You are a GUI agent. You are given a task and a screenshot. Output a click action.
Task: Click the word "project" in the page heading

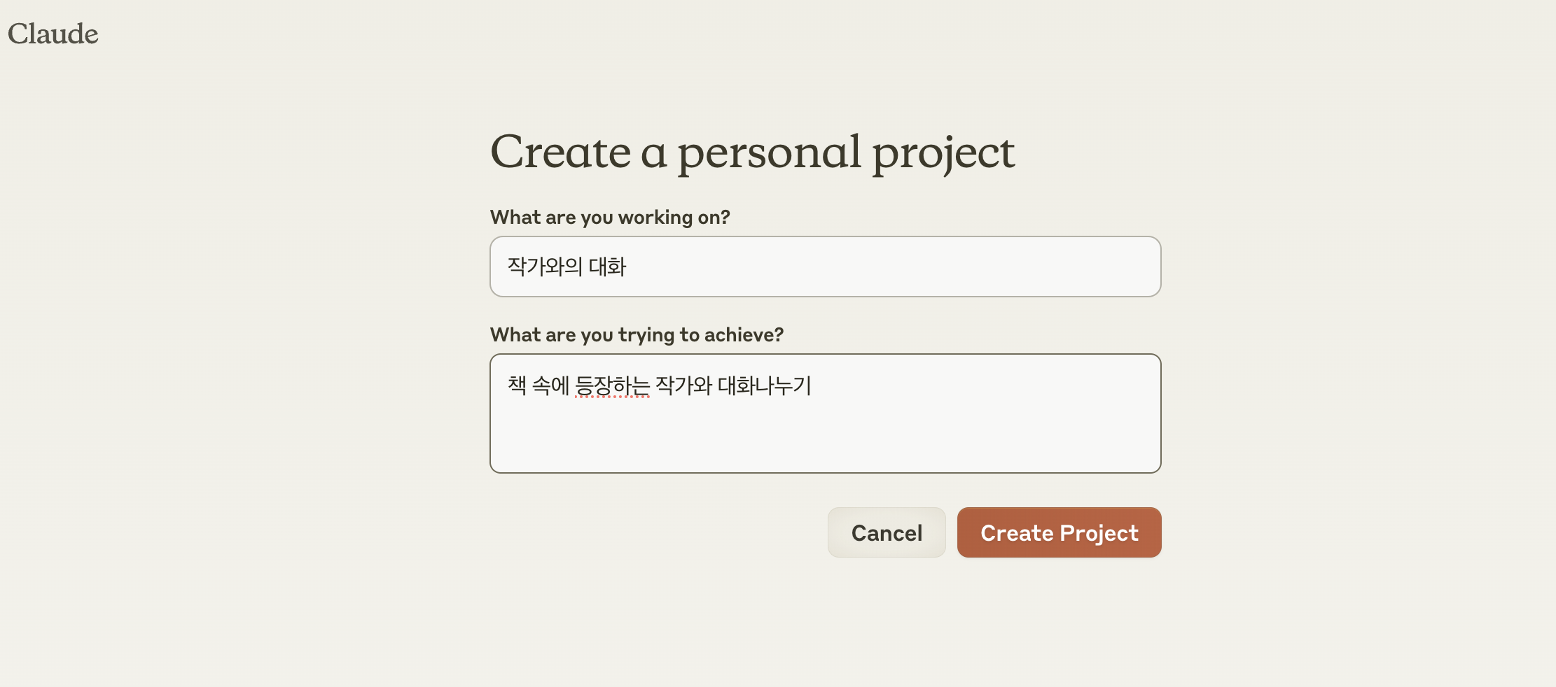point(943,152)
